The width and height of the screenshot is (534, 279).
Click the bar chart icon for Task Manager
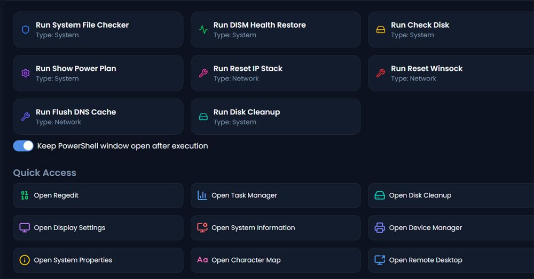(x=202, y=195)
